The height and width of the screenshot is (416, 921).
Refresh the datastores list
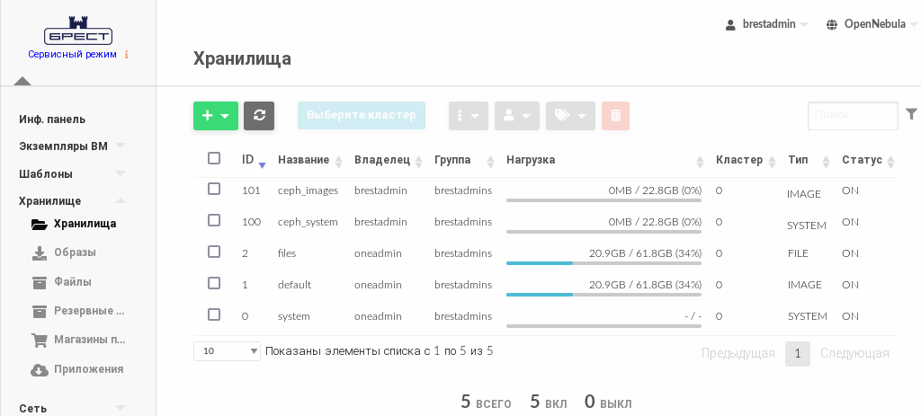click(x=259, y=116)
